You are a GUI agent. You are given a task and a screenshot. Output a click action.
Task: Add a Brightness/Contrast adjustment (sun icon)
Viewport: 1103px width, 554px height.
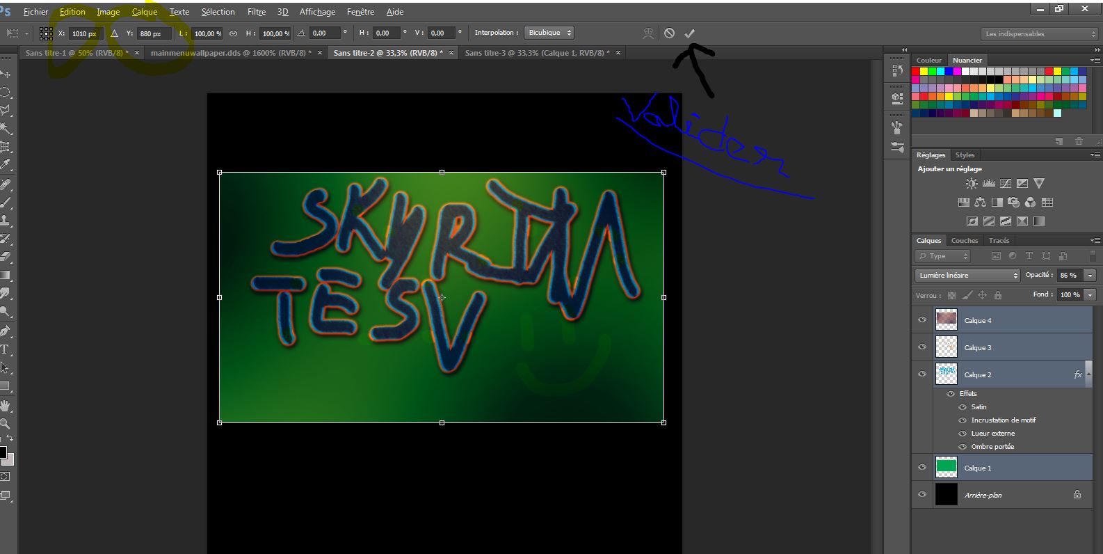point(972,184)
